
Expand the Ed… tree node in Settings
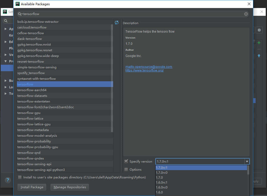point(6,42)
